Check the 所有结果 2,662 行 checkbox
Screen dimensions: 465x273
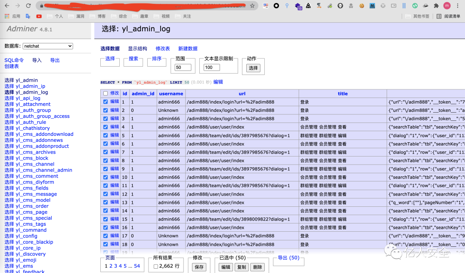point(156,267)
